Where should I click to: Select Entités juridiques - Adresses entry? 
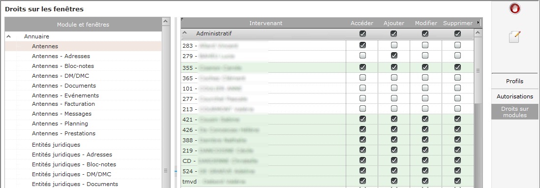[x=72, y=155]
